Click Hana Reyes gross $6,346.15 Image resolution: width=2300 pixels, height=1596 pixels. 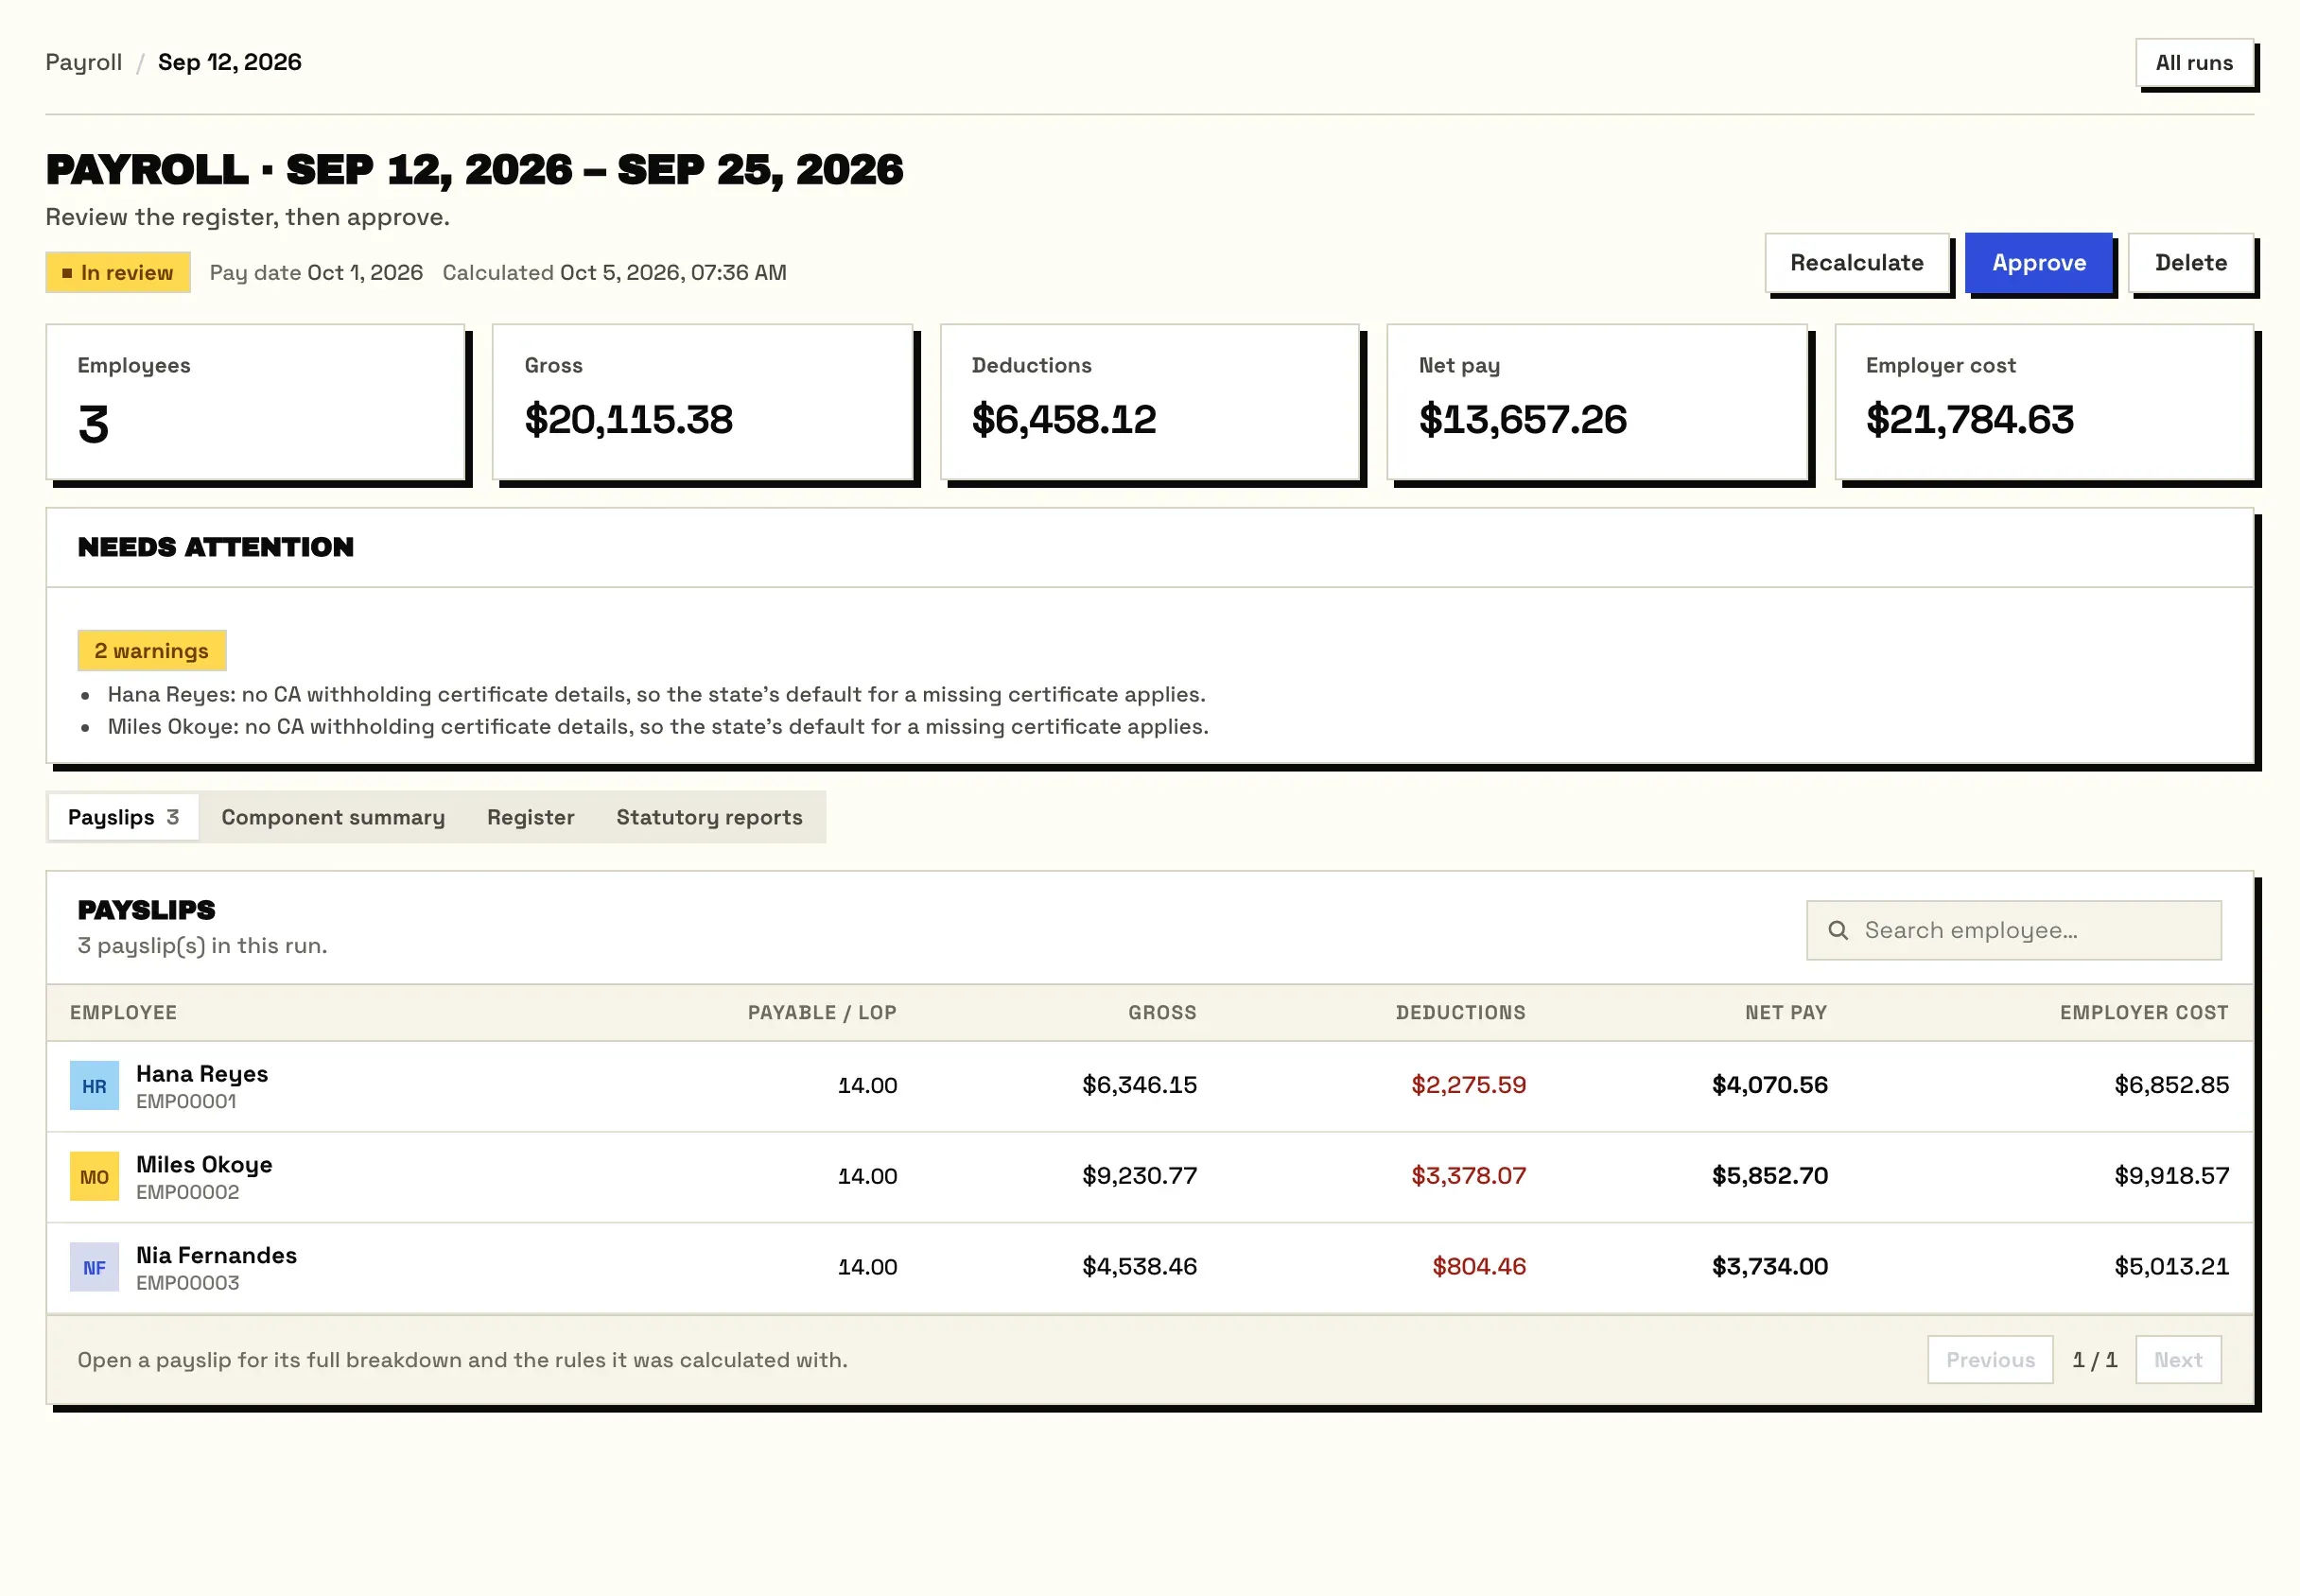pyautogui.click(x=1139, y=1086)
